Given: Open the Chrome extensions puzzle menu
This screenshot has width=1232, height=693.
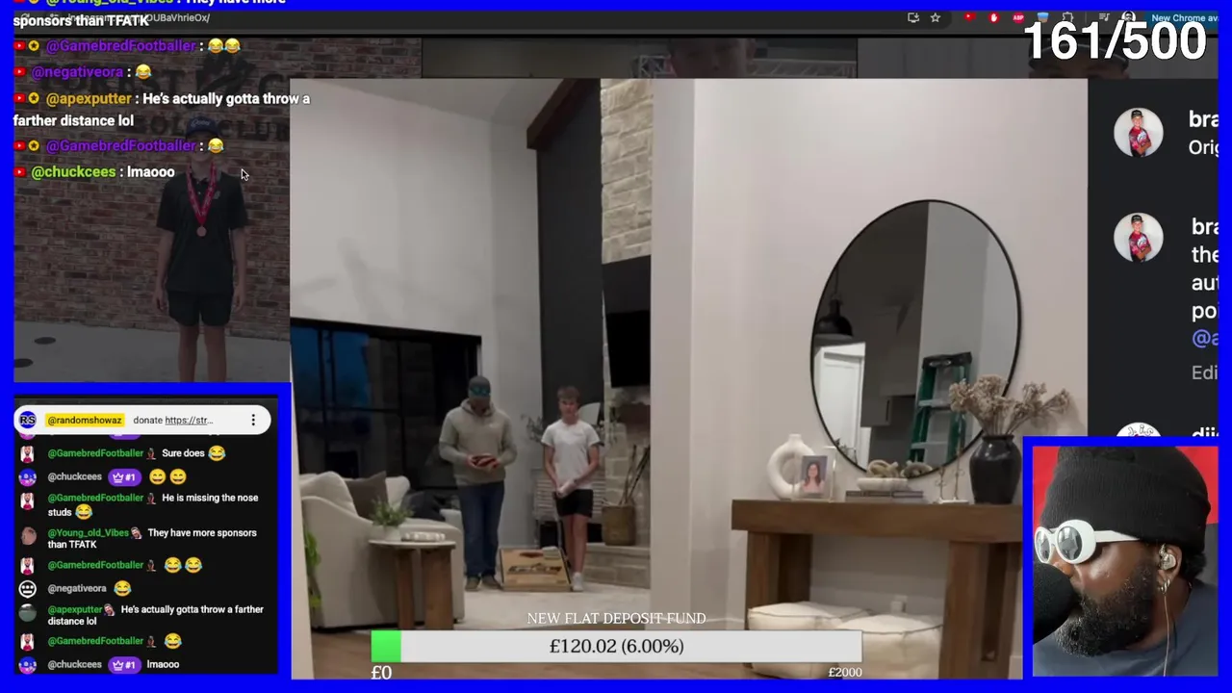Looking at the screenshot, I should click(x=1066, y=17).
